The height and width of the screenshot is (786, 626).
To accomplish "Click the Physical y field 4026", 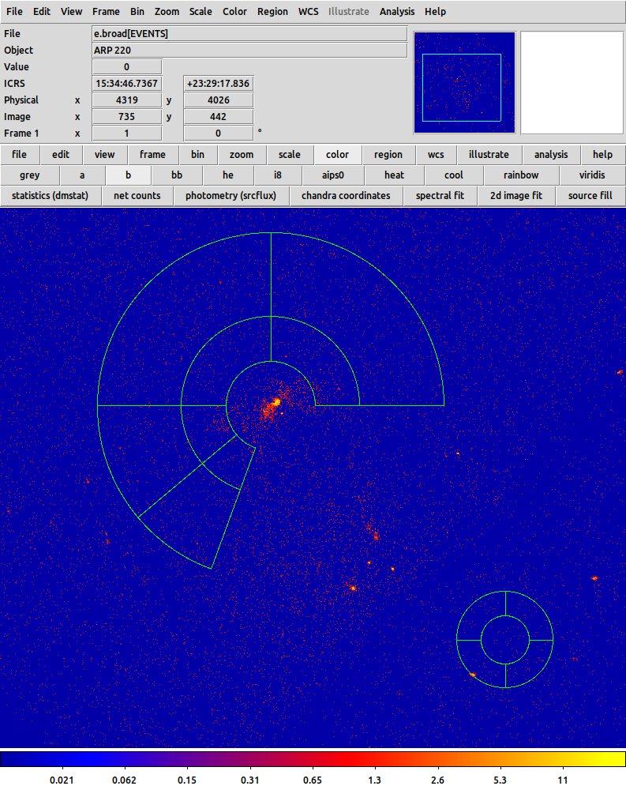I will click(219, 100).
